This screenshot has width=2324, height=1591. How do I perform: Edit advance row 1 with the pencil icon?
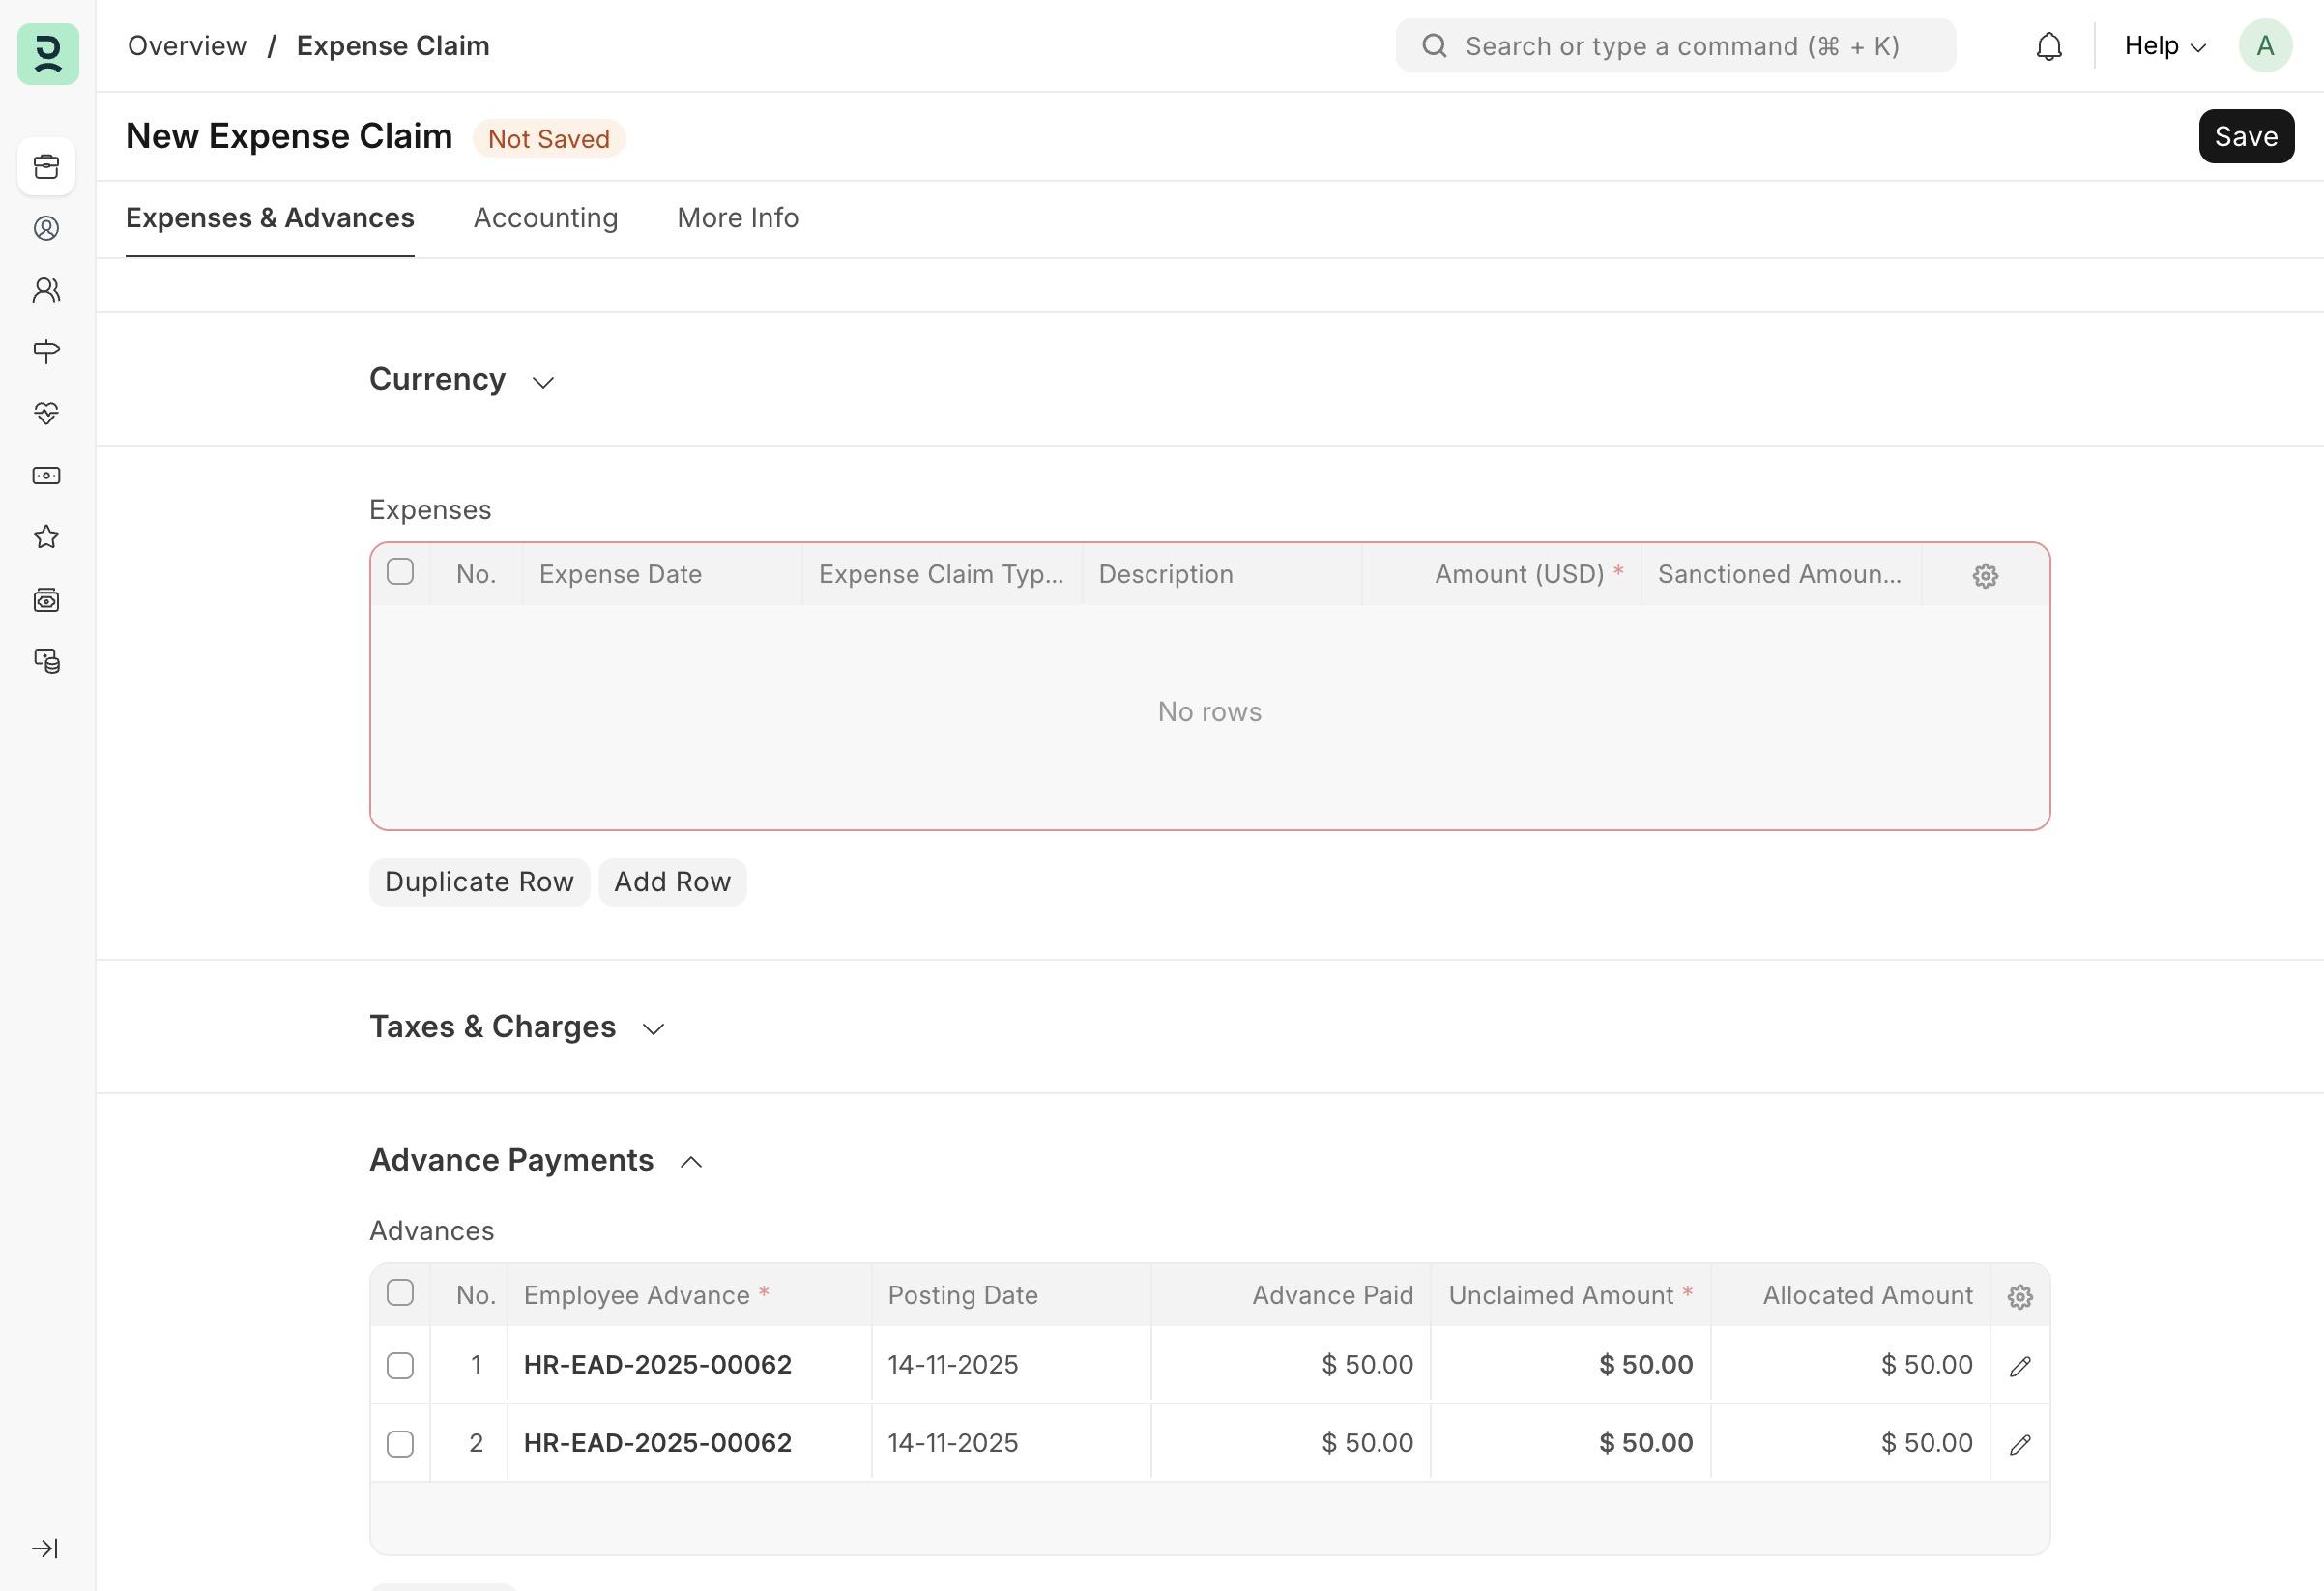[2019, 1366]
